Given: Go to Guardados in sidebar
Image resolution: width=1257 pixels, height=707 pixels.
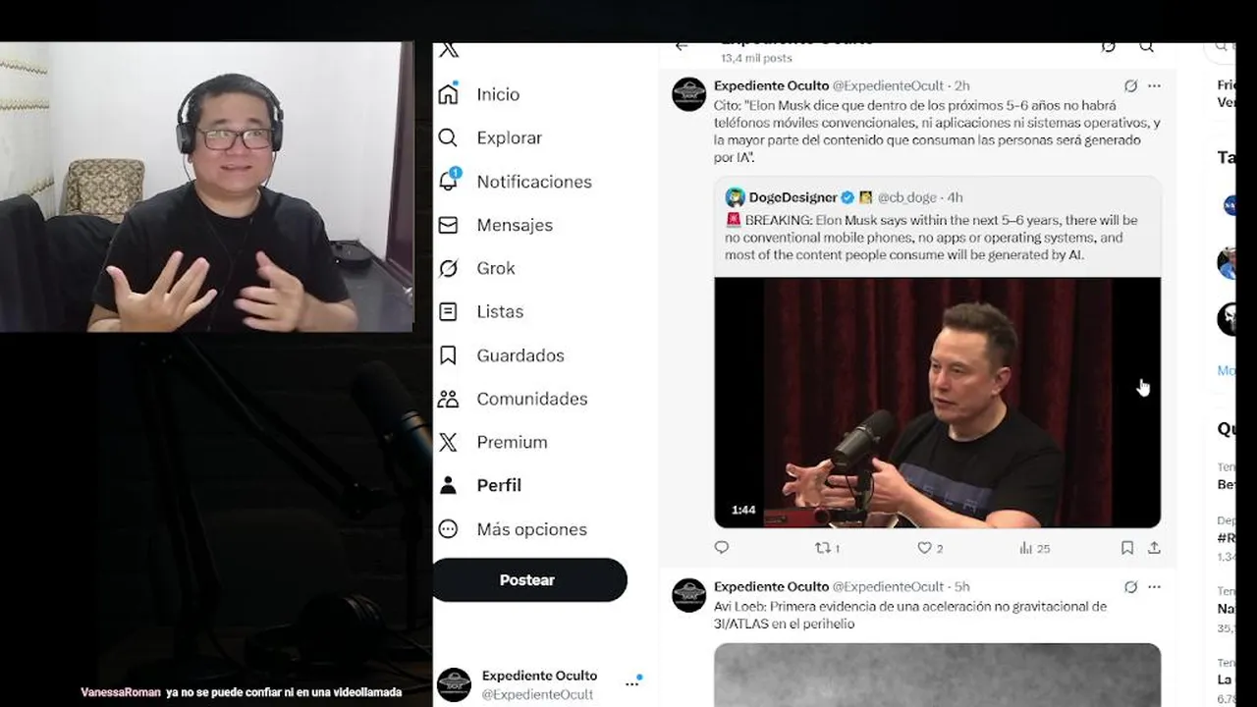Looking at the screenshot, I should tap(501, 355).
